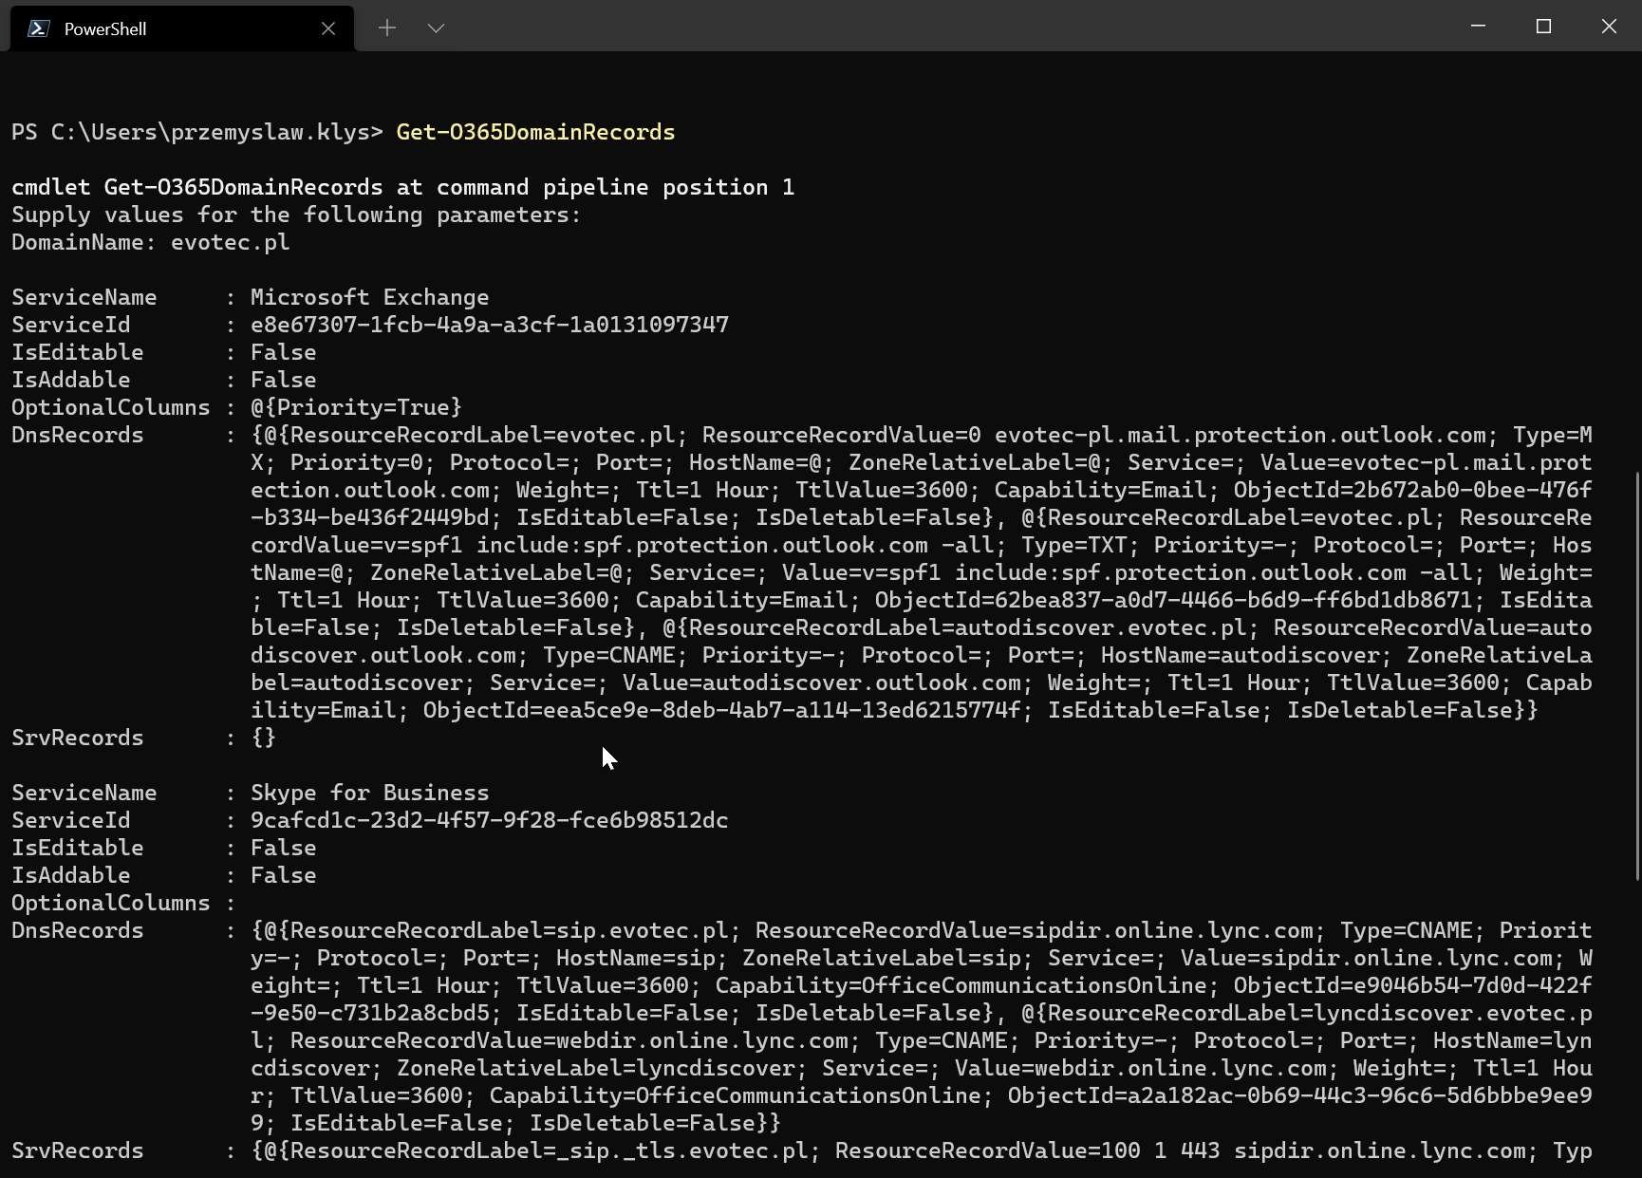Click the vertical scrollbar thumb
Screen dimensions: 1642x1178
(x=1636, y=676)
